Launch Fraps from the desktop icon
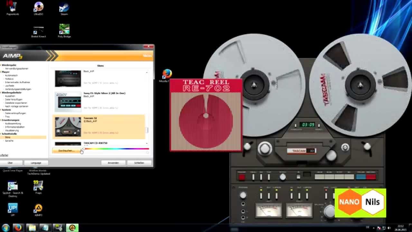Image resolution: width=412 pixels, height=232 pixels. pos(38,187)
